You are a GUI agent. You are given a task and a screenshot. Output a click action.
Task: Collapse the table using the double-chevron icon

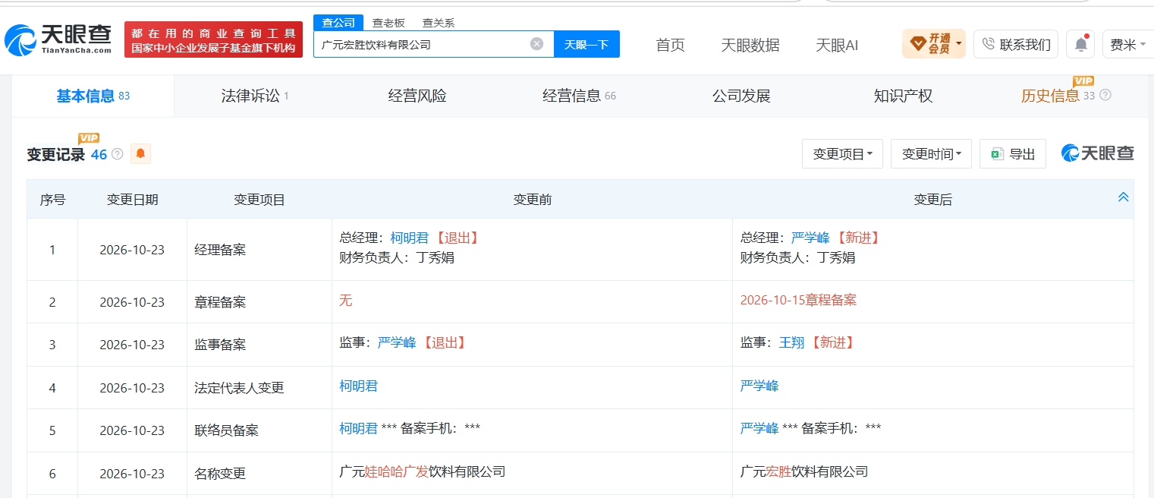[1123, 197]
